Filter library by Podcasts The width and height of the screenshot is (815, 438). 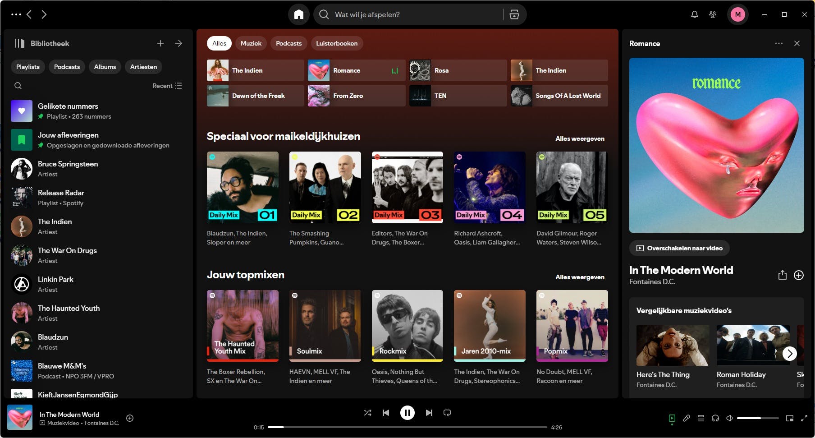tap(67, 67)
